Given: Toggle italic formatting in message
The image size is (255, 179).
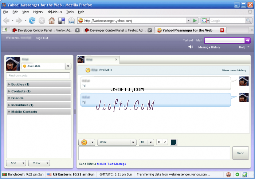Looking at the screenshot, I should (165, 142).
